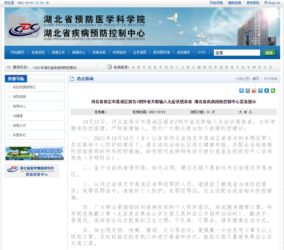284x250 pixels.
Task: Open 视频中心 in quick navigation sidebar
Action: pos(19,106)
